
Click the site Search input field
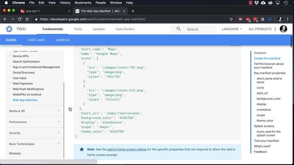coord(193,29)
